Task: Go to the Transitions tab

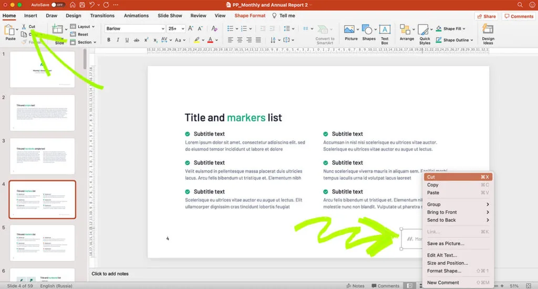Action: [102, 15]
